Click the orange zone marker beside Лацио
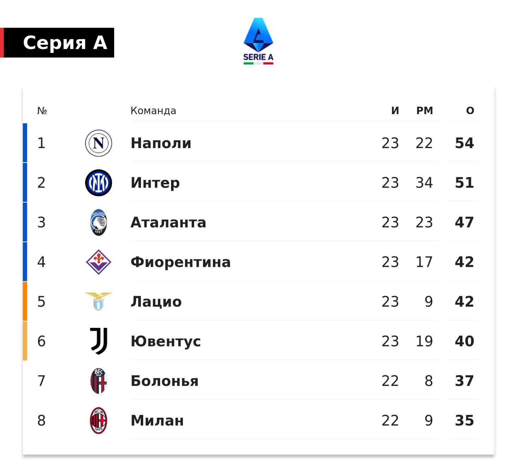This screenshot has width=516, height=470. point(25,301)
